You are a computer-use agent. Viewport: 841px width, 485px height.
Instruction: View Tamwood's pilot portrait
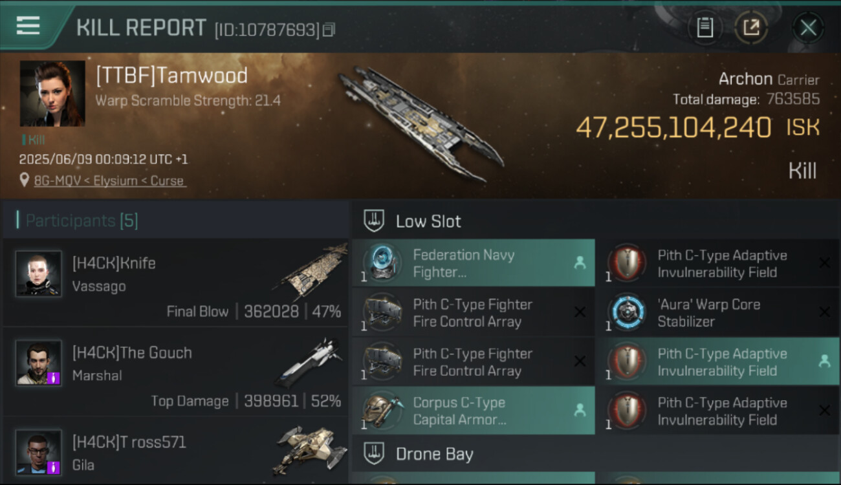click(x=52, y=93)
